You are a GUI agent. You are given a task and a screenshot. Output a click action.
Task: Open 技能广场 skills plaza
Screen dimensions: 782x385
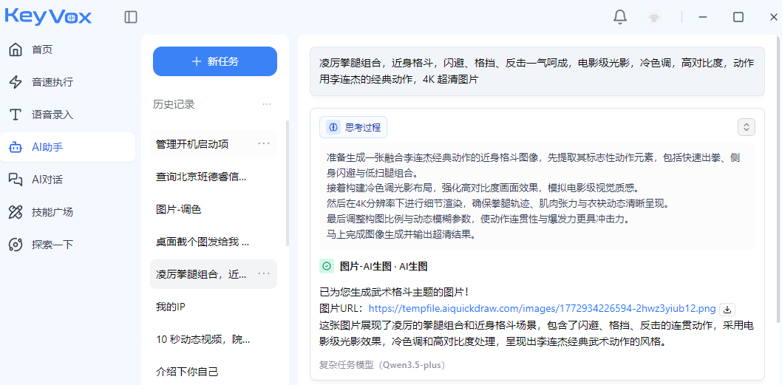click(52, 212)
